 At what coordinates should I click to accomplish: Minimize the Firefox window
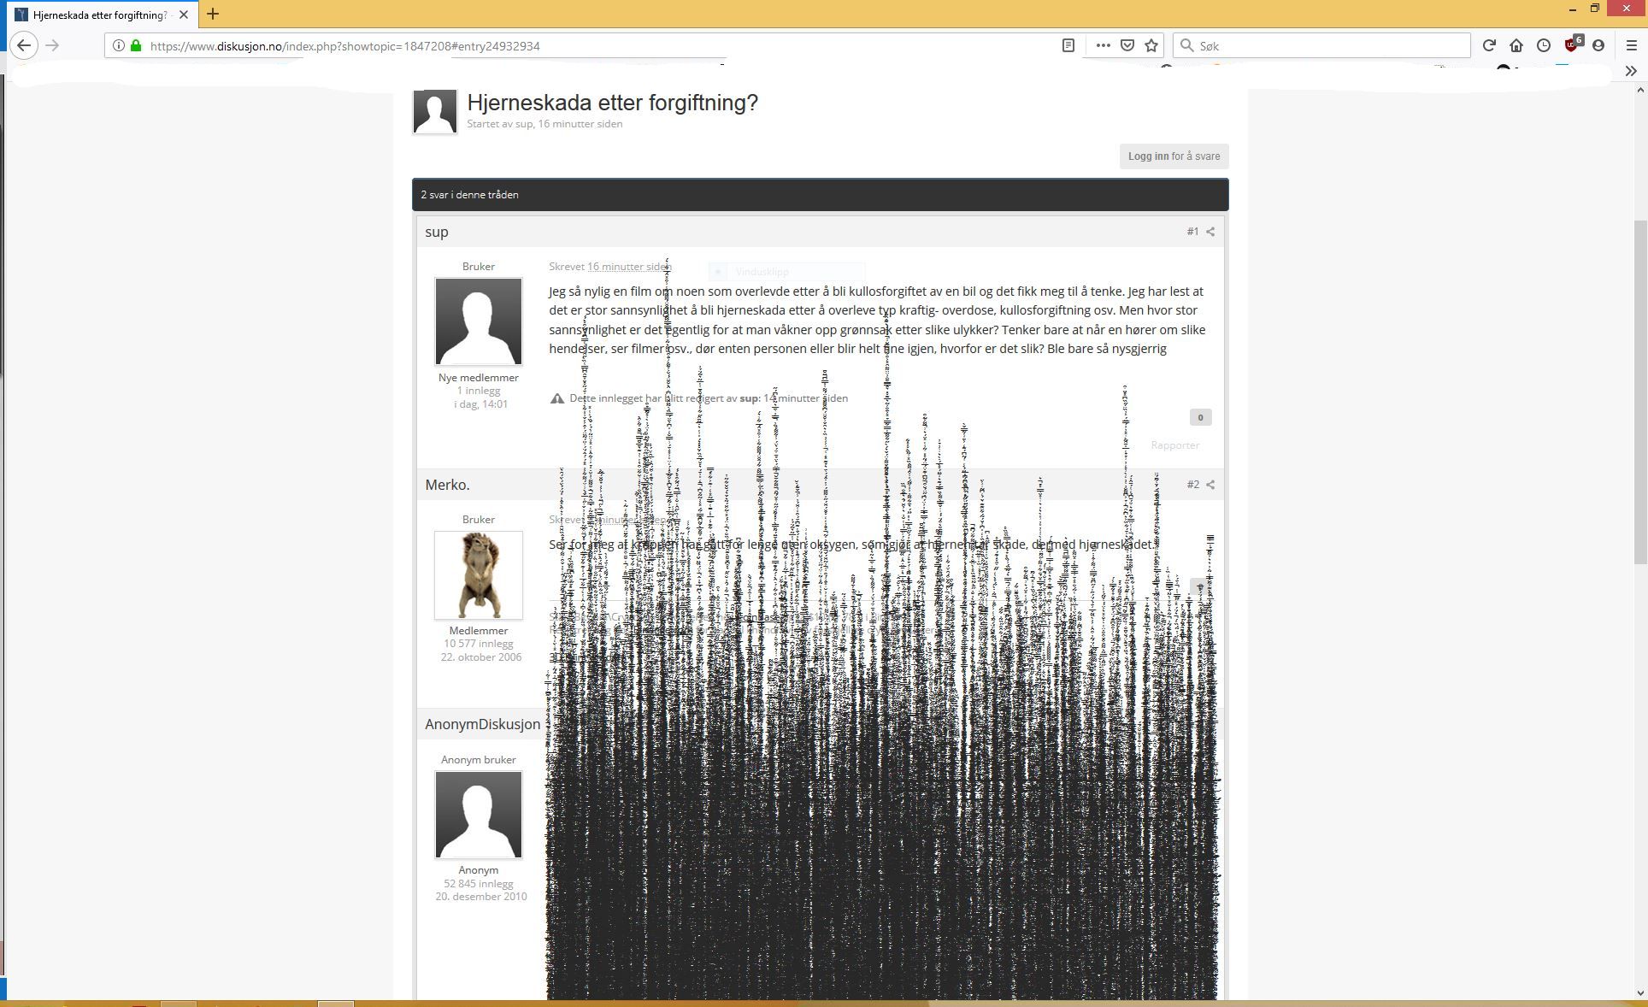point(1573,9)
